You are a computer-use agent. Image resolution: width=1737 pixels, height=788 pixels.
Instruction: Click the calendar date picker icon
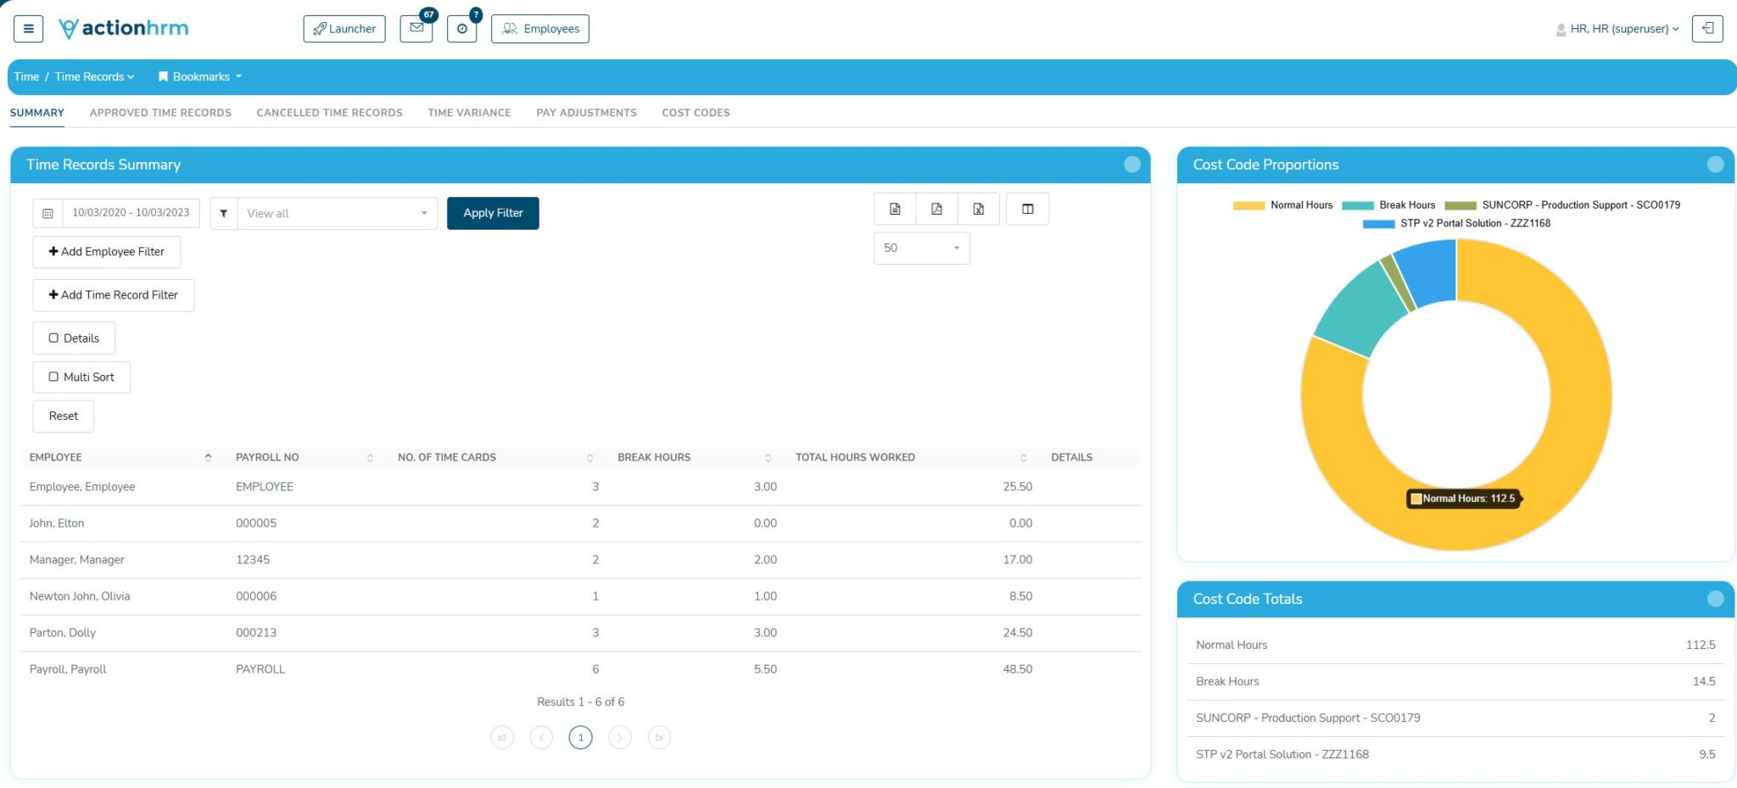click(48, 214)
